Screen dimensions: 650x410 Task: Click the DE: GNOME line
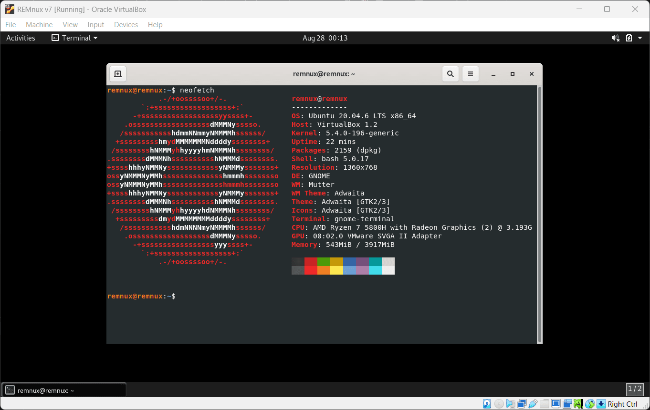(x=311, y=176)
